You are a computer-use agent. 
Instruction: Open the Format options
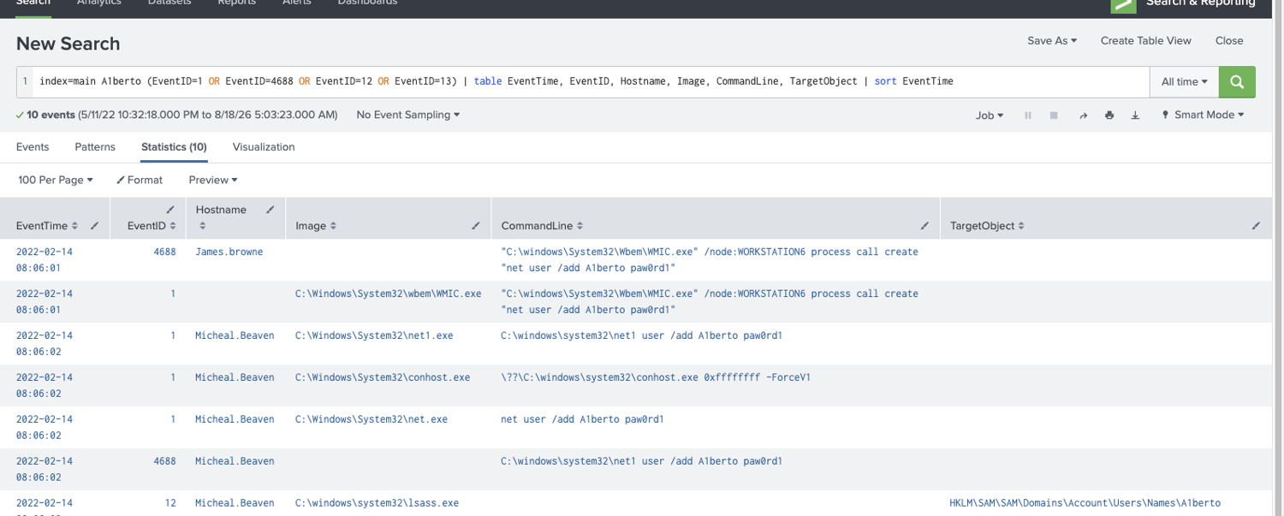pyautogui.click(x=140, y=180)
